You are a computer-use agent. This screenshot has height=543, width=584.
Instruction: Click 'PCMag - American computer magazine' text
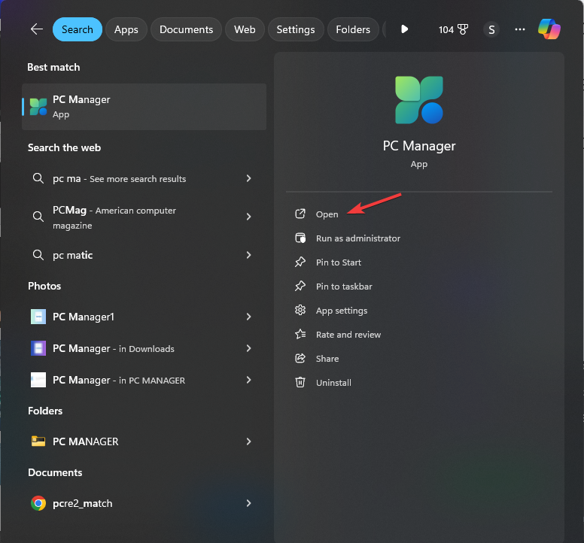point(114,217)
